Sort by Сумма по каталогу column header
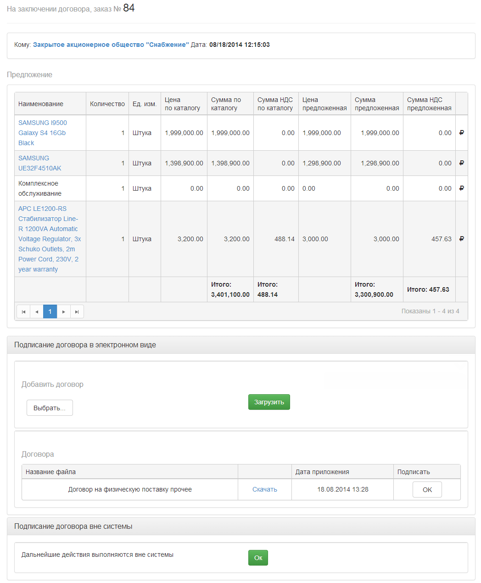This screenshot has height=583, width=481. click(x=230, y=104)
